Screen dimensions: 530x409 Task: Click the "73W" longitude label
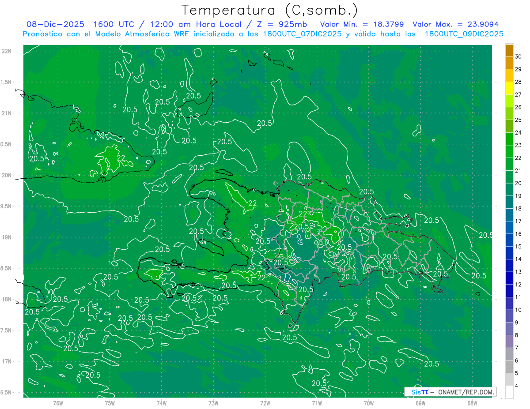(213, 403)
